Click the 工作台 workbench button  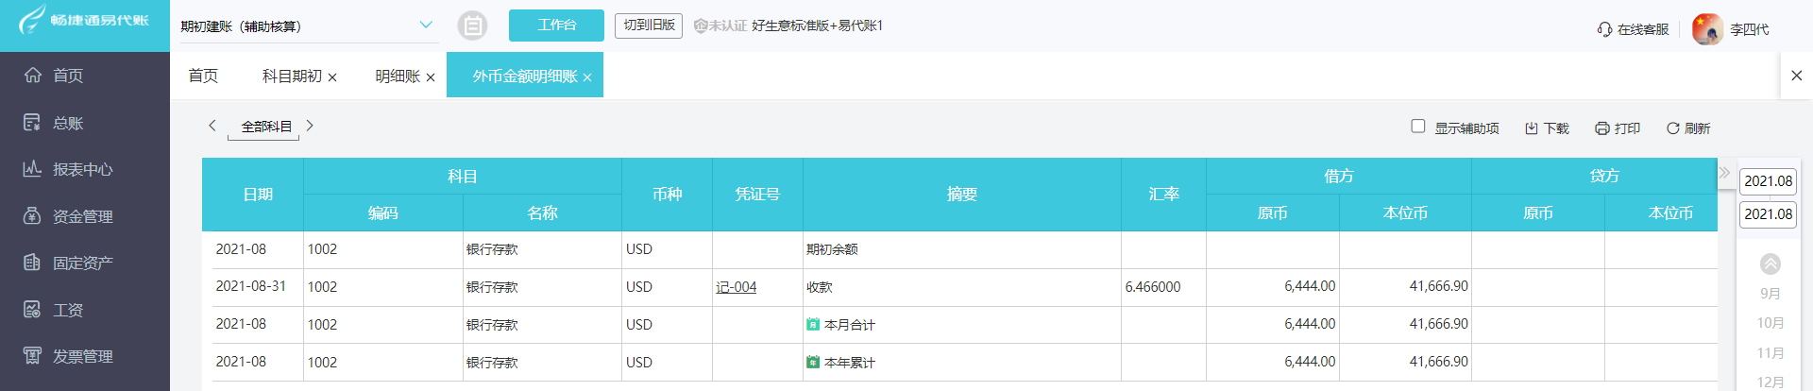coord(556,25)
